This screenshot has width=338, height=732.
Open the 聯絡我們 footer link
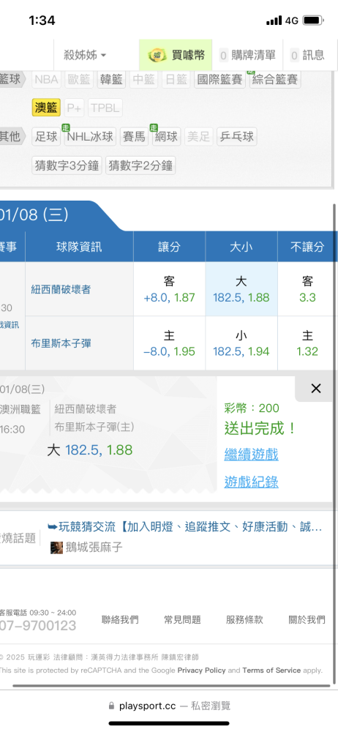[120, 619]
